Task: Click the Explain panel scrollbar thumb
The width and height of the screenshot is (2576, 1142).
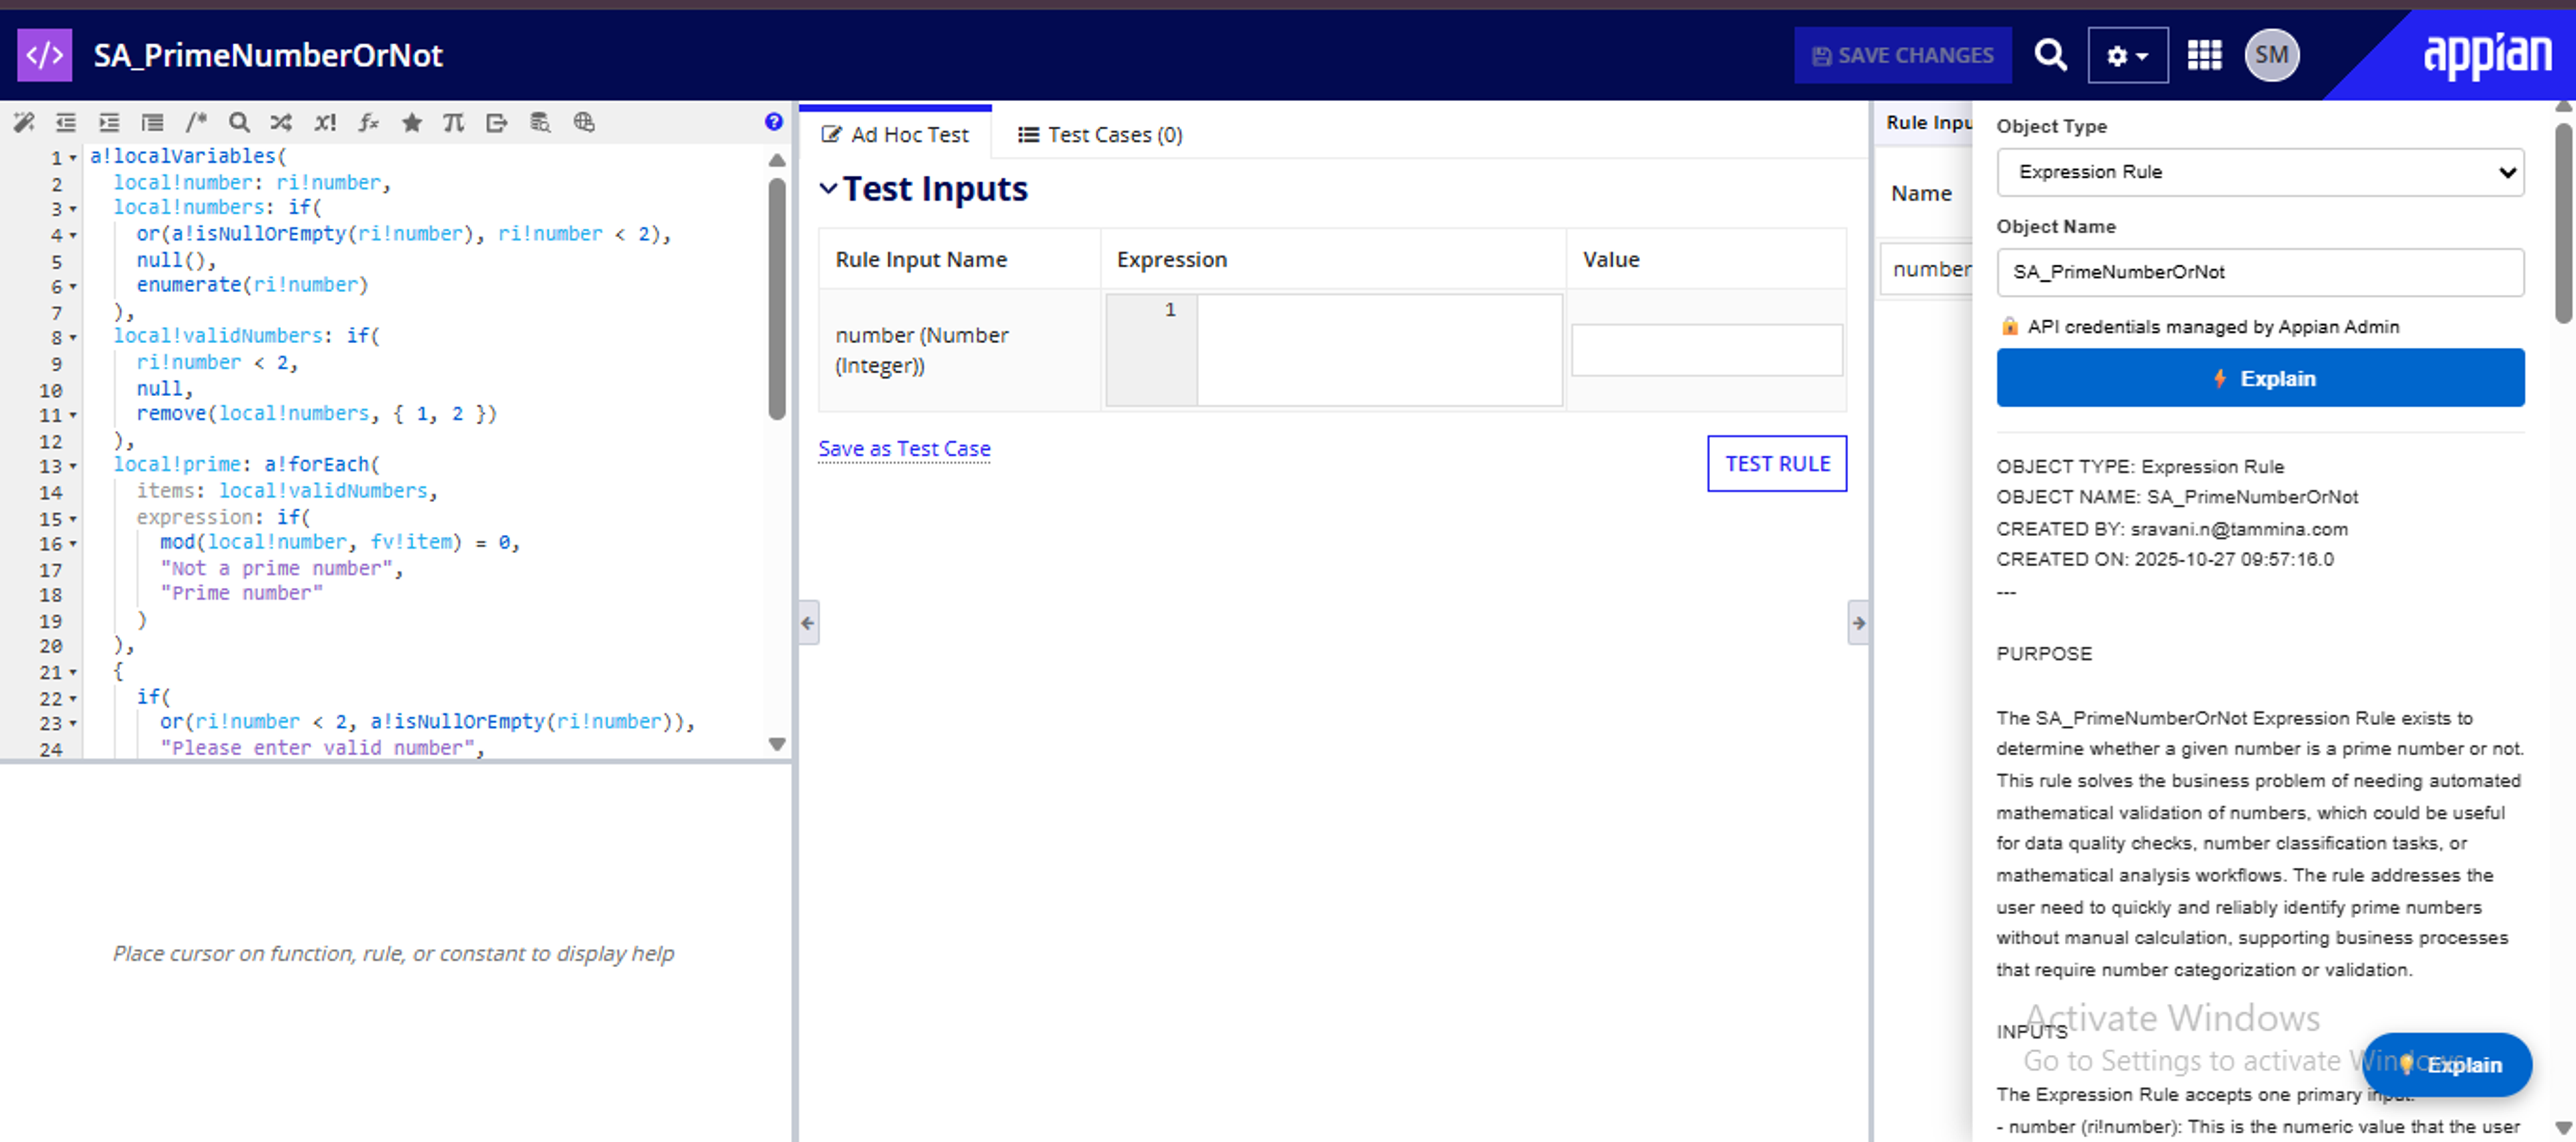Action: 2564,222
